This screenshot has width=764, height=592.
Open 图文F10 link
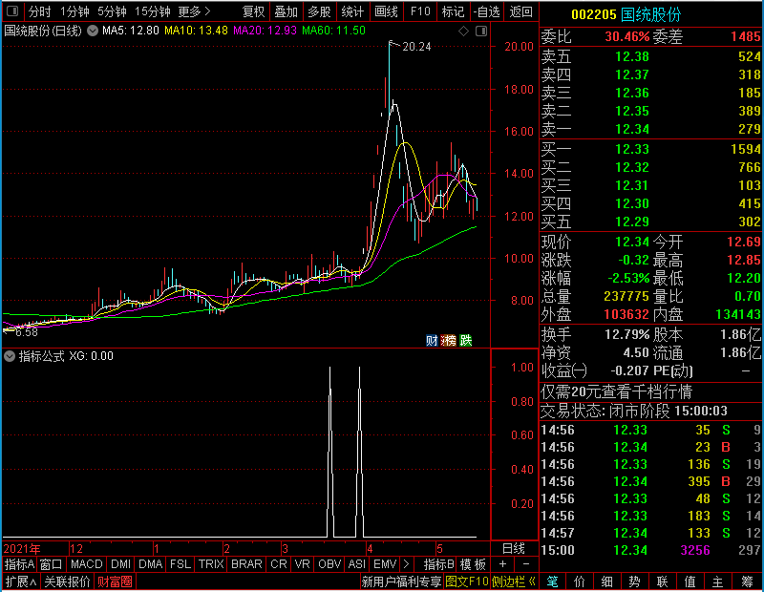pos(467,581)
